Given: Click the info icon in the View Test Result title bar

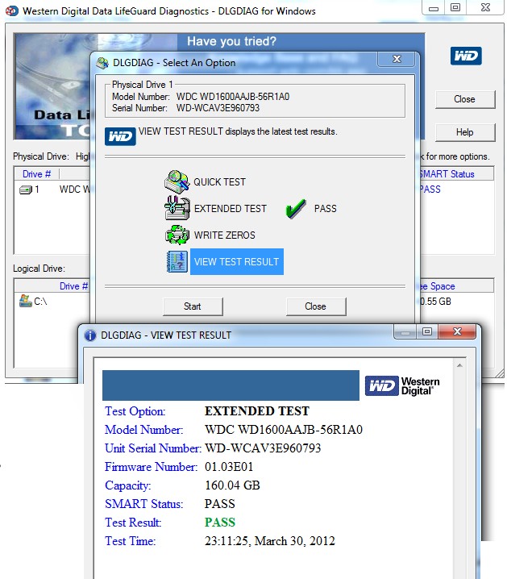Looking at the screenshot, I should (89, 335).
